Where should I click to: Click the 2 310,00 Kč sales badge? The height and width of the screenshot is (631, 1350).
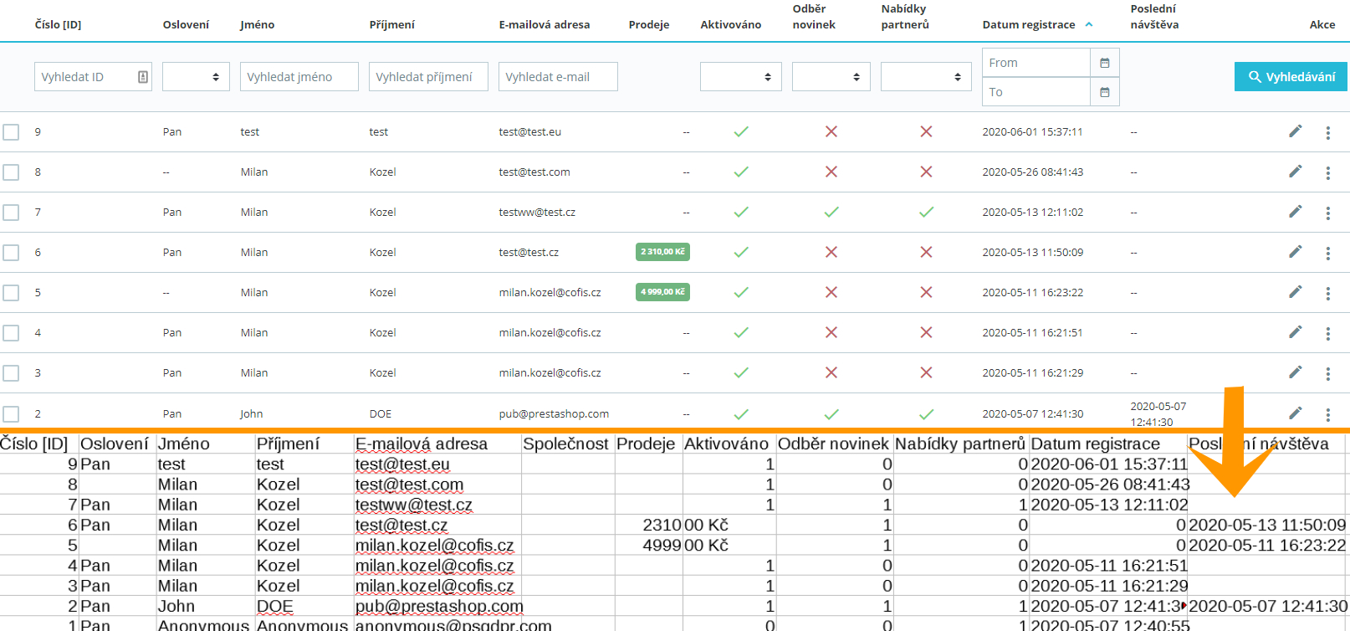pos(662,252)
